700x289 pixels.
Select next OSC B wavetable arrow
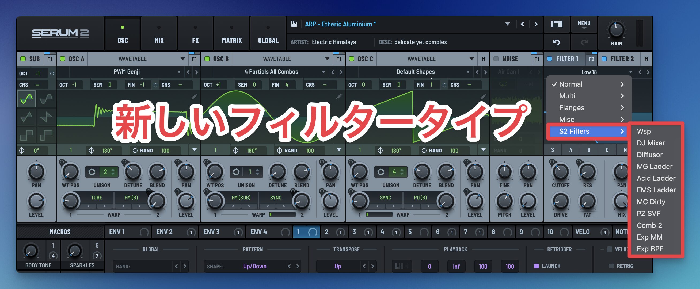click(x=341, y=72)
